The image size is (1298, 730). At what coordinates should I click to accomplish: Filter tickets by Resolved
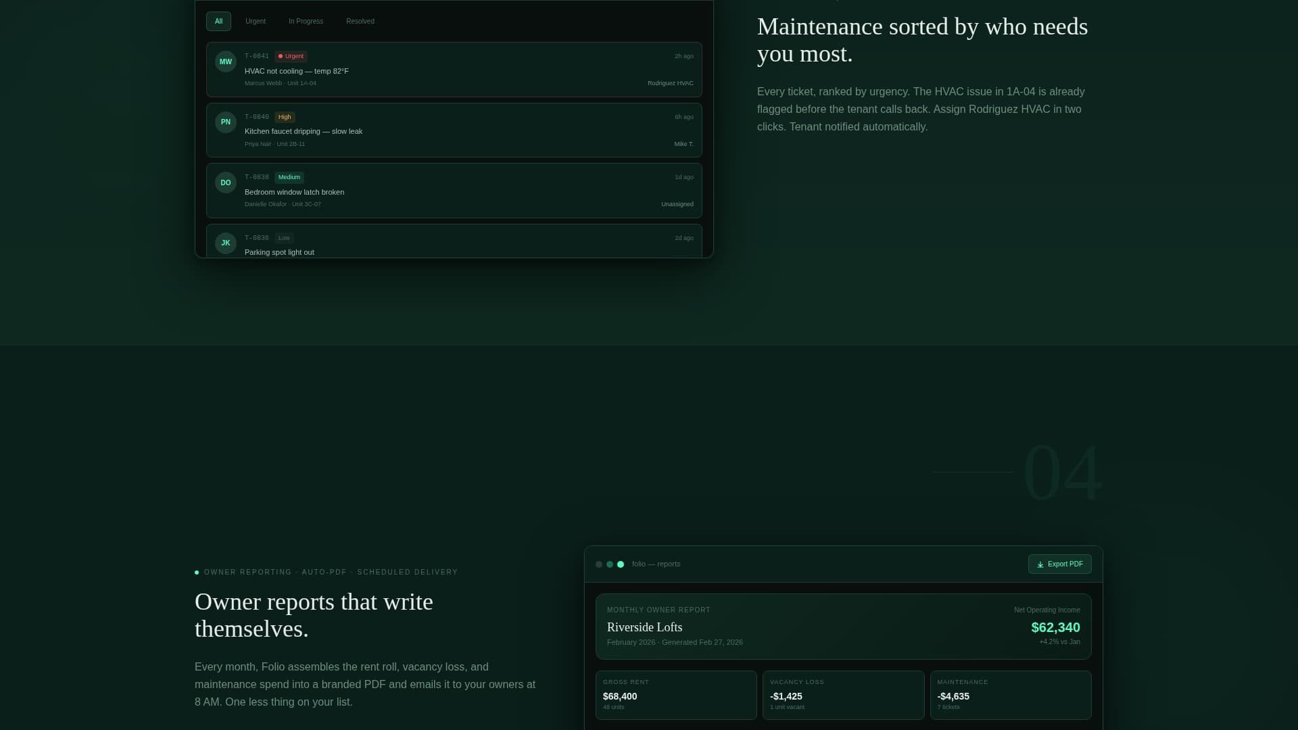(360, 21)
